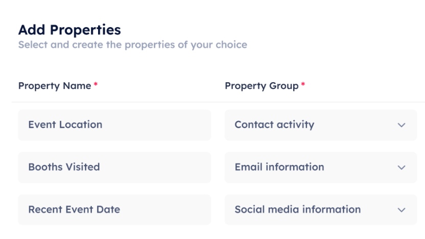Click the red asterisk beside Property Group
The width and height of the screenshot is (425, 239).
[303, 85]
